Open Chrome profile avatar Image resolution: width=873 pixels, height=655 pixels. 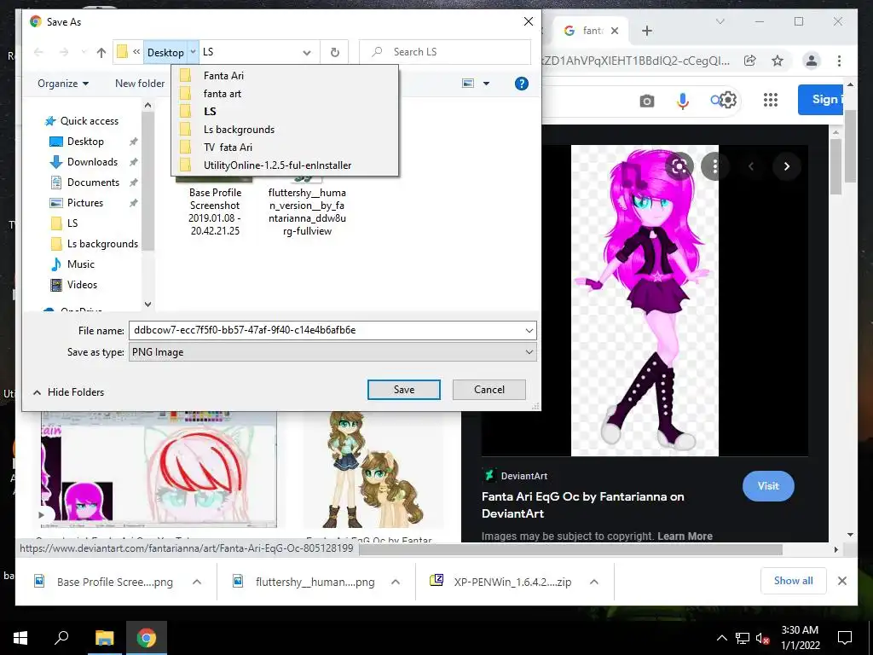click(812, 61)
